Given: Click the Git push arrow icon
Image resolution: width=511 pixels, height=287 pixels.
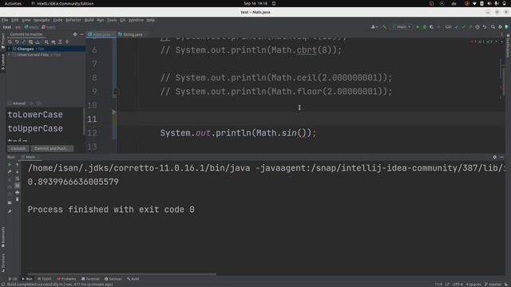Looking at the screenshot, I should (x=470, y=27).
